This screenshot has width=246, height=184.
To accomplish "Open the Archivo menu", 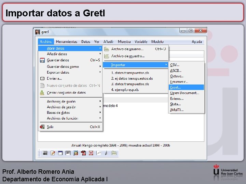I will pos(46,42).
